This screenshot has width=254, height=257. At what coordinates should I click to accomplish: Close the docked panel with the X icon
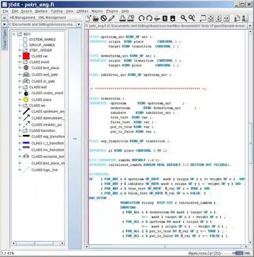(x=4, y=18)
